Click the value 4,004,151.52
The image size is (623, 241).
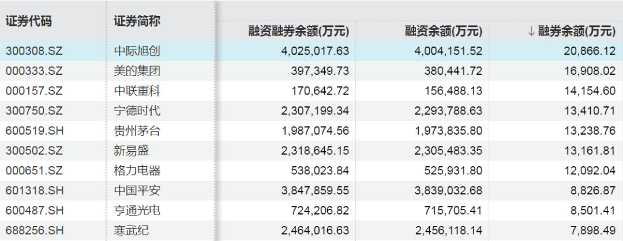pos(448,51)
